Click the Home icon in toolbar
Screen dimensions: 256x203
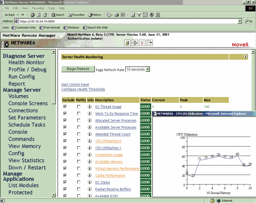pos(45,15)
